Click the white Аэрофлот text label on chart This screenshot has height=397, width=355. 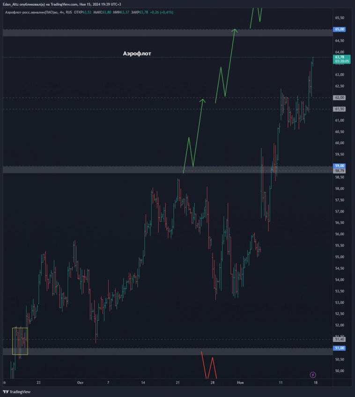point(137,53)
